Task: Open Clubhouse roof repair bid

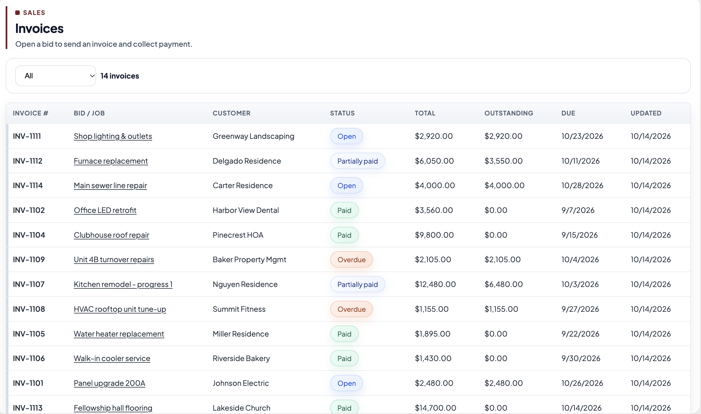Action: click(x=112, y=235)
